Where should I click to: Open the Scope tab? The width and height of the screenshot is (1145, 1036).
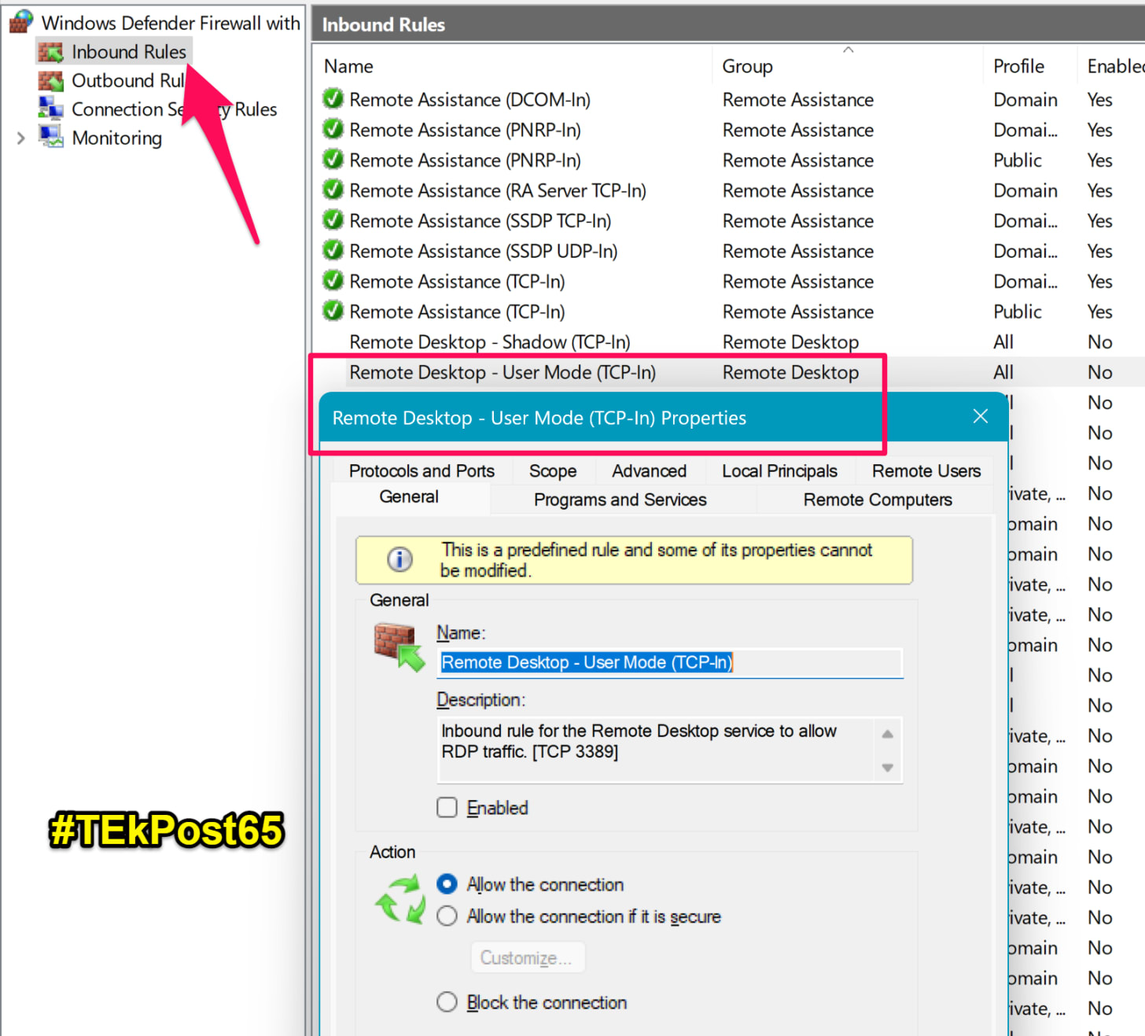click(x=553, y=471)
